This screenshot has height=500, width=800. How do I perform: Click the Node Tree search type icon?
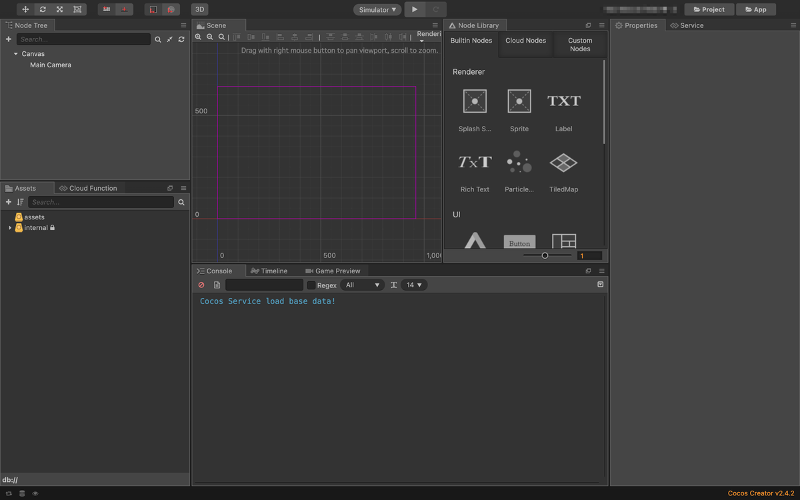click(158, 39)
